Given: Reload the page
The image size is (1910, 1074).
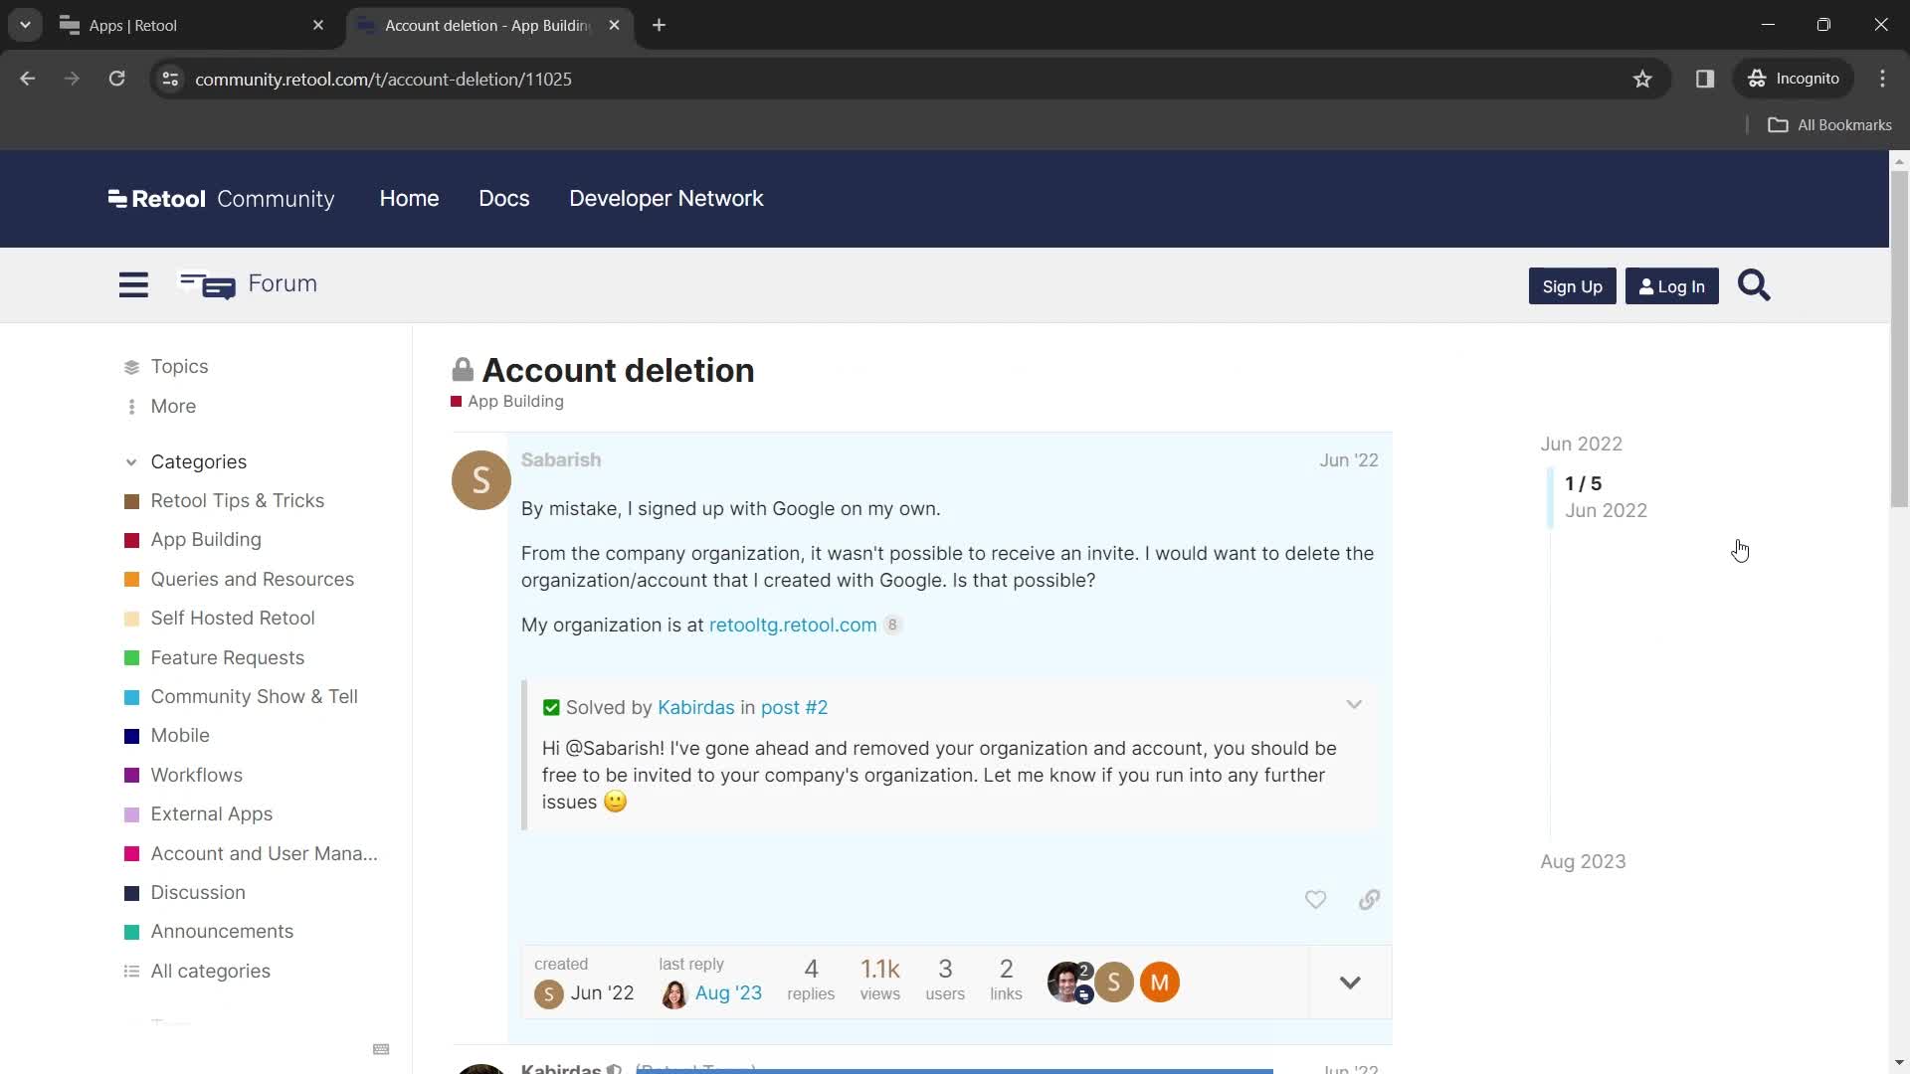Looking at the screenshot, I should pos(116,79).
